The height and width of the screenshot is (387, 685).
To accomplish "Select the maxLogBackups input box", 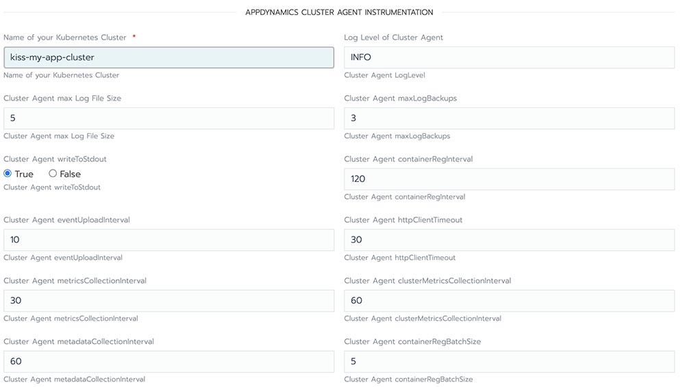I will pyautogui.click(x=509, y=118).
